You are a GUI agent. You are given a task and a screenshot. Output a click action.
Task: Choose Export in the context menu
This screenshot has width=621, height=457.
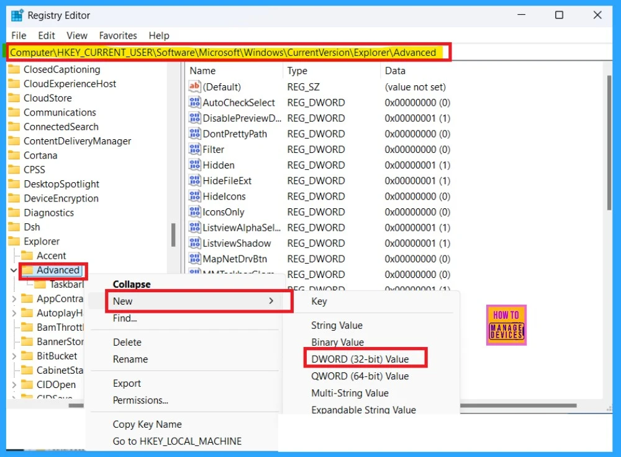[127, 383]
